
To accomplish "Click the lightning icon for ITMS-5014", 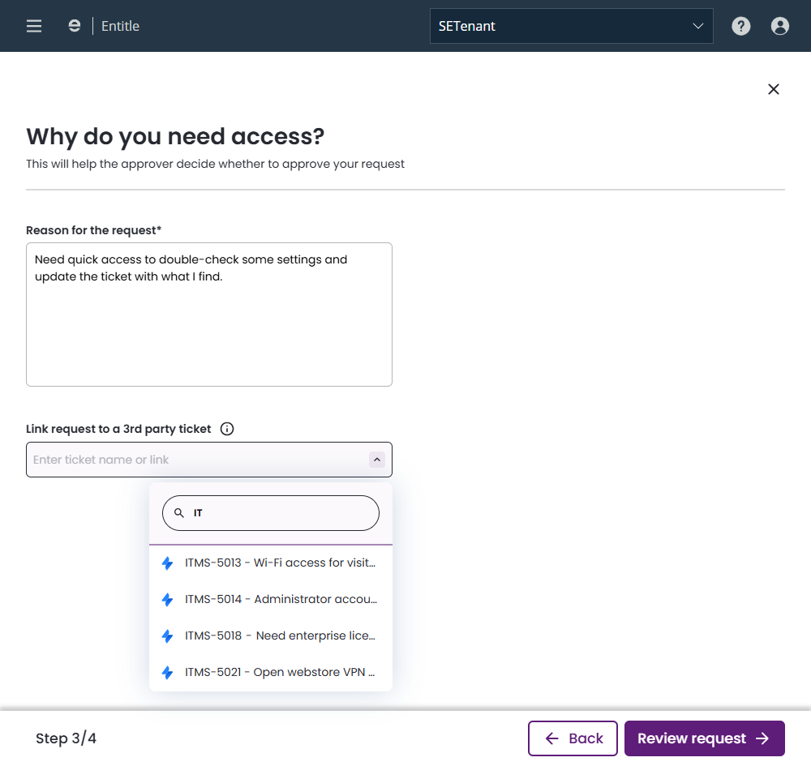I will click(168, 599).
